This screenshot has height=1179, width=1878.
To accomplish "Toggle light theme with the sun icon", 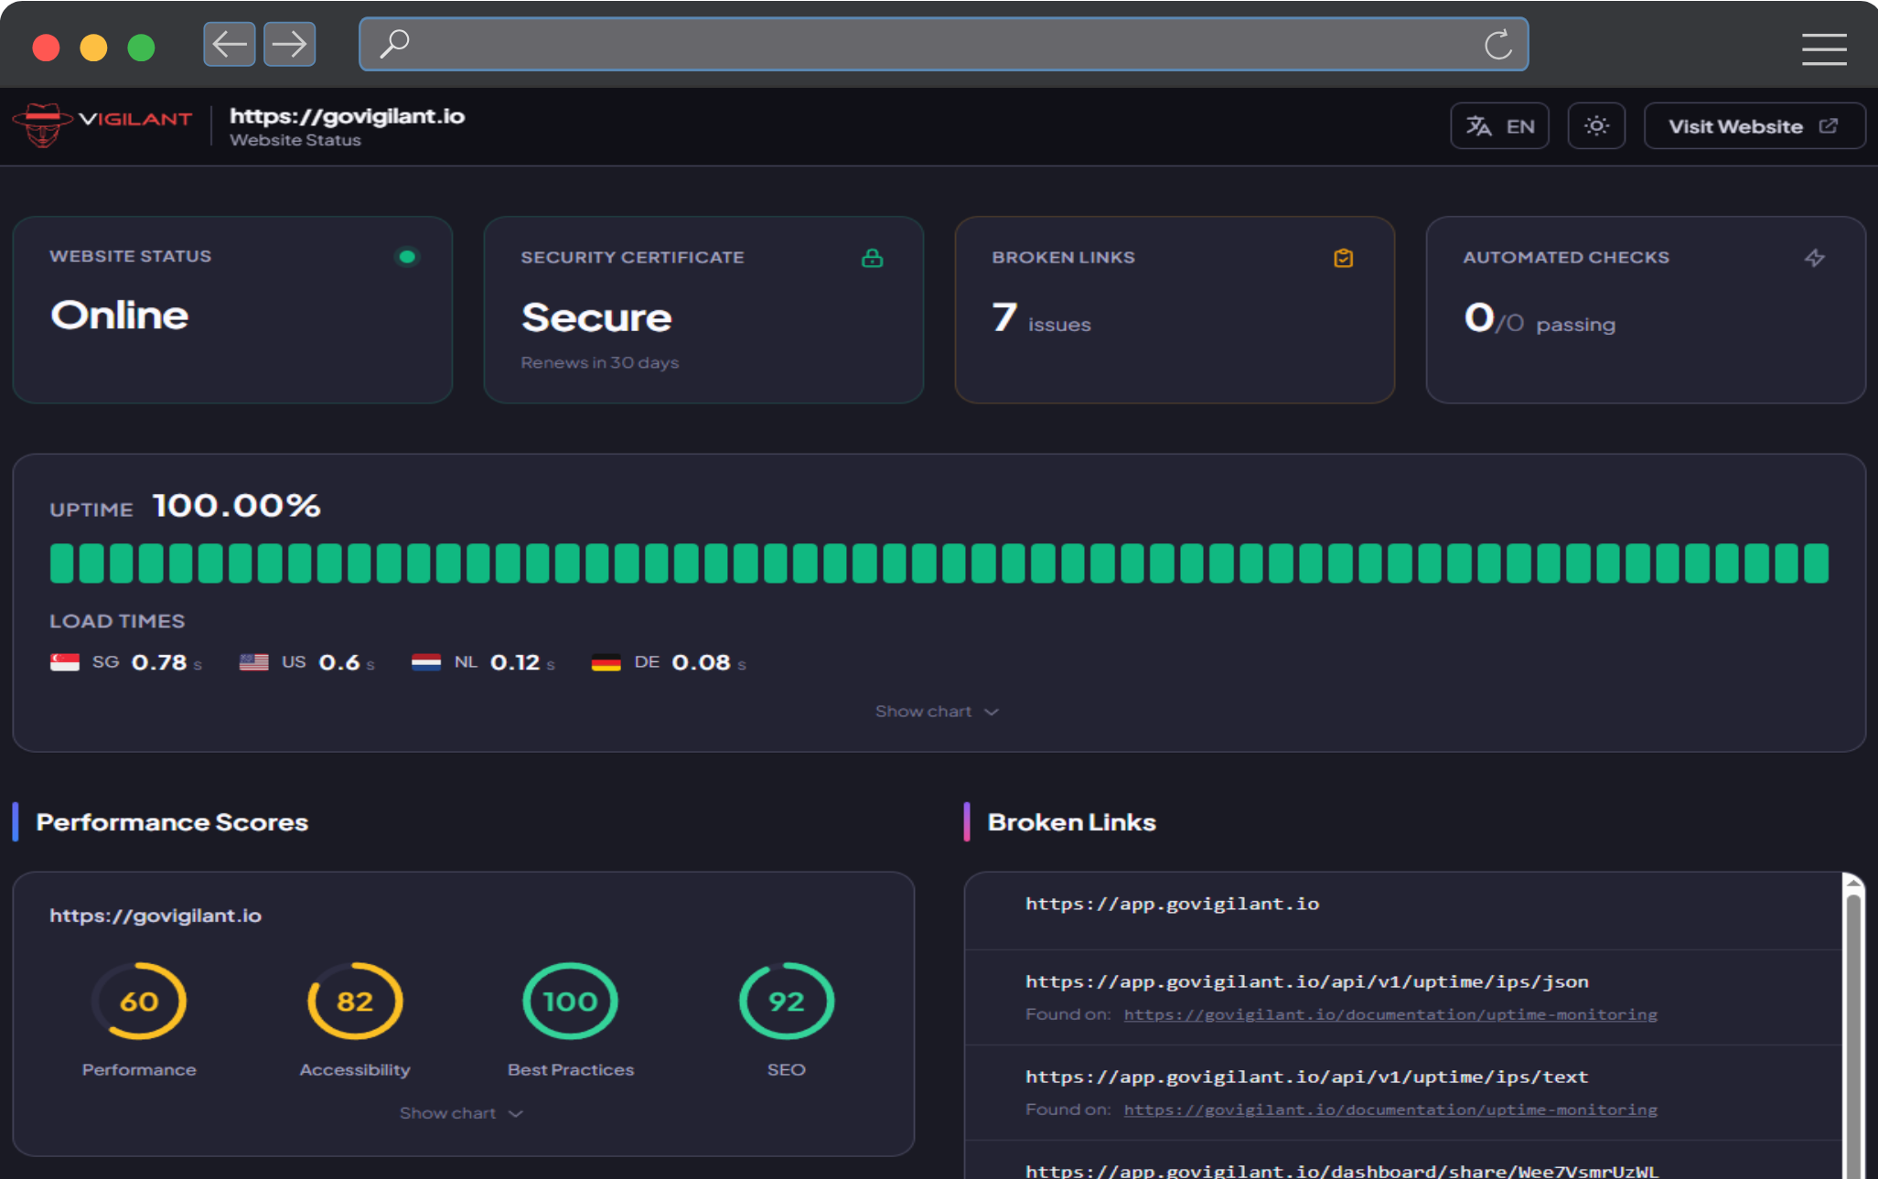I will [1595, 125].
